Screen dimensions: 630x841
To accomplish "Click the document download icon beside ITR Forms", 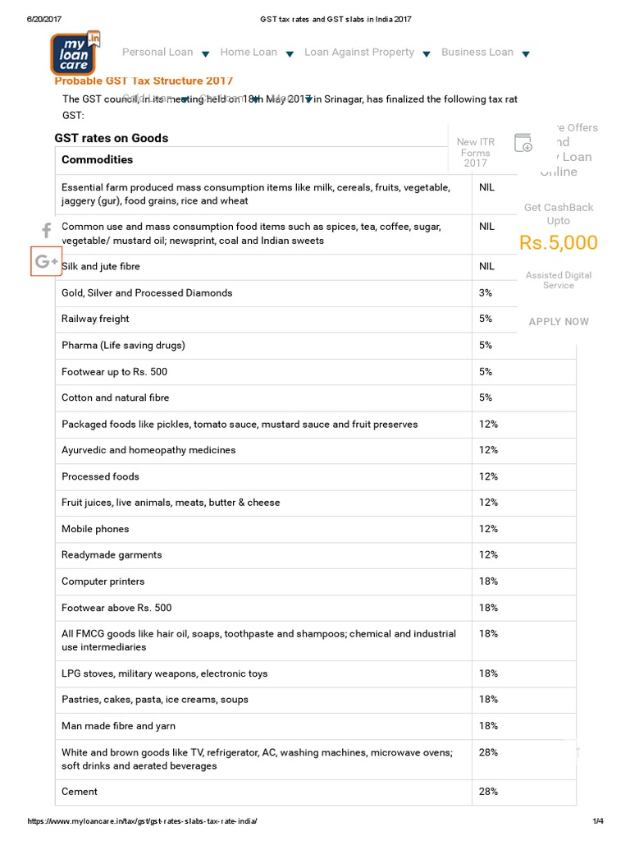I will [523, 144].
